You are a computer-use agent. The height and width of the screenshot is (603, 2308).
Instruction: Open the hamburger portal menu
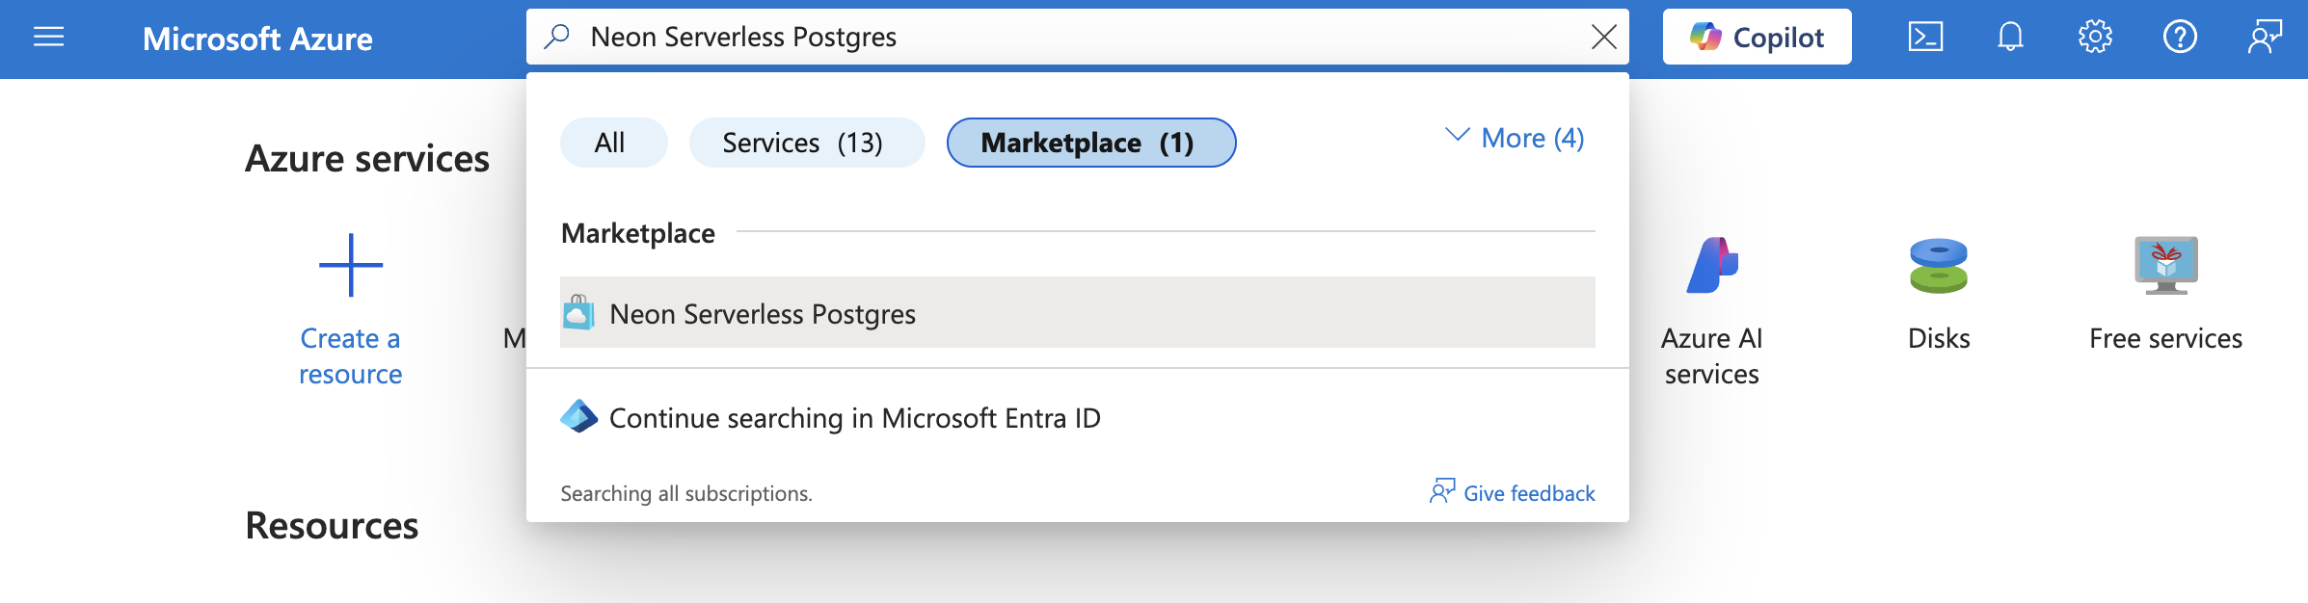pos(48,38)
